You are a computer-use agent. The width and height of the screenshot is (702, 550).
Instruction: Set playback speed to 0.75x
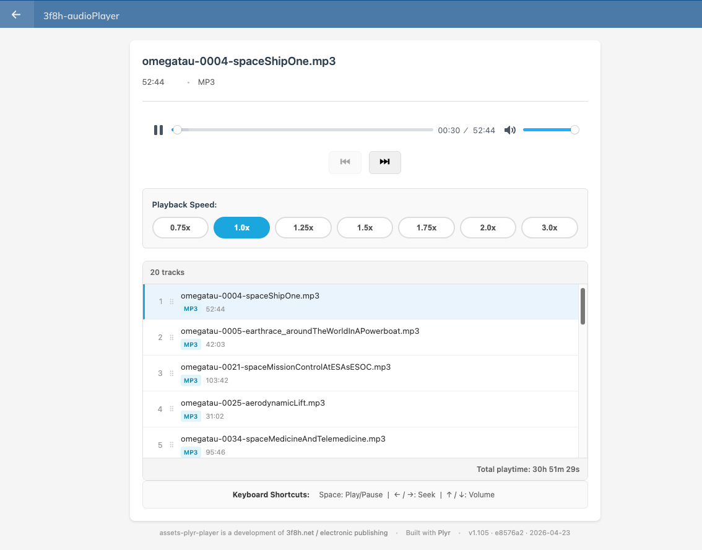click(180, 227)
